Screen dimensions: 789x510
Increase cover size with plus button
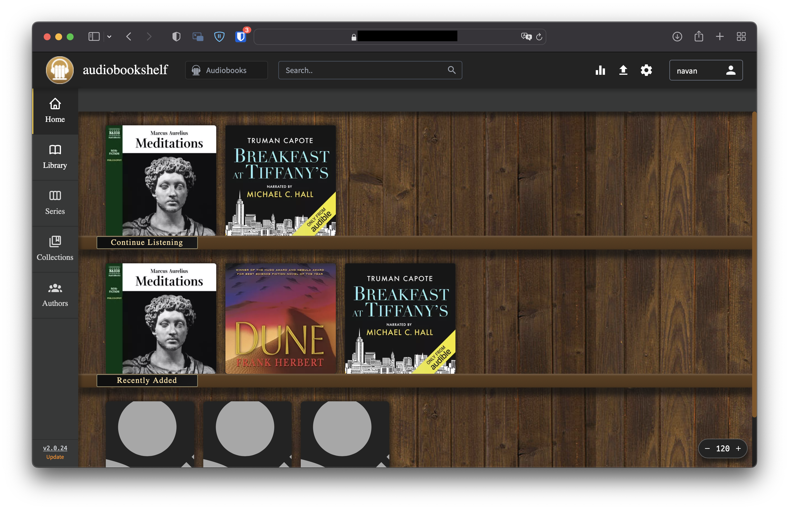click(738, 448)
